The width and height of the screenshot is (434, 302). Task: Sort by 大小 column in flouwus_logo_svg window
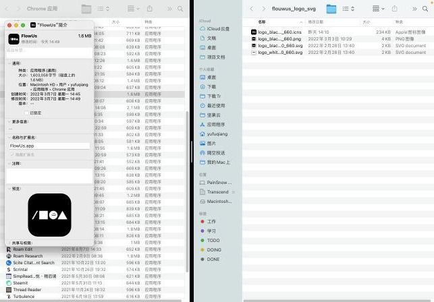pos(367,22)
